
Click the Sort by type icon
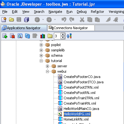(x=69, y=36)
